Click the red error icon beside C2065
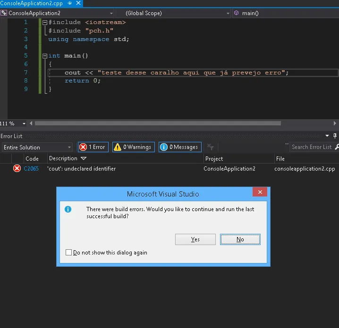The width and height of the screenshot is (339, 328). pos(17,168)
